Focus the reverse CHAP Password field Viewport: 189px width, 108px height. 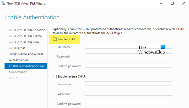coord(128,93)
